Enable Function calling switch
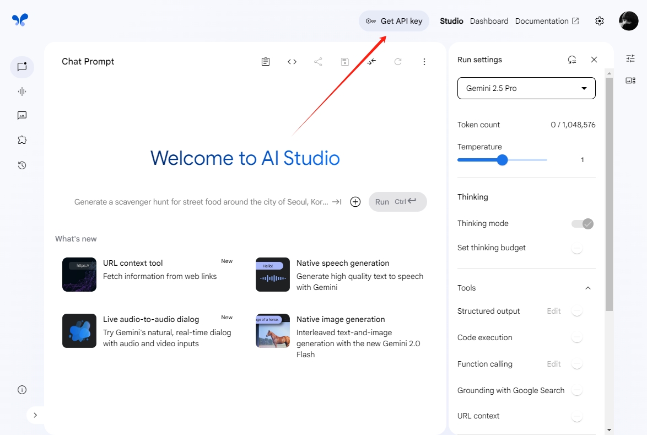This screenshot has height=435, width=647. click(577, 364)
